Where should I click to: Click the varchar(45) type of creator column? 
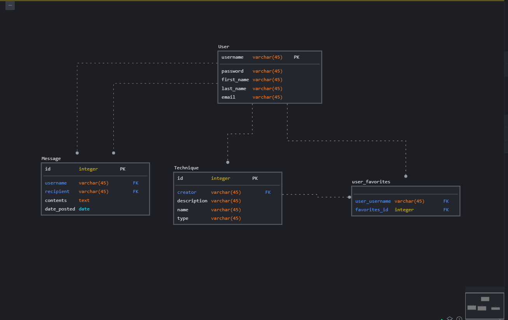(226, 192)
